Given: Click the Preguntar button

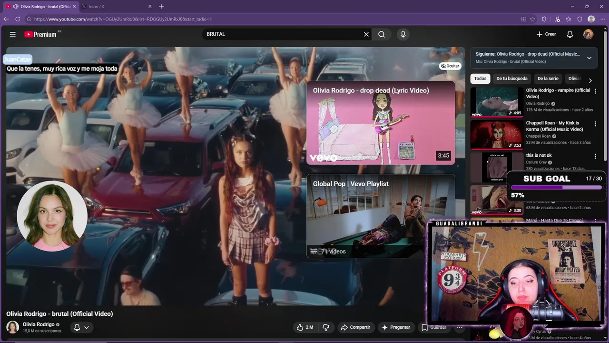Looking at the screenshot, I should 396,327.
